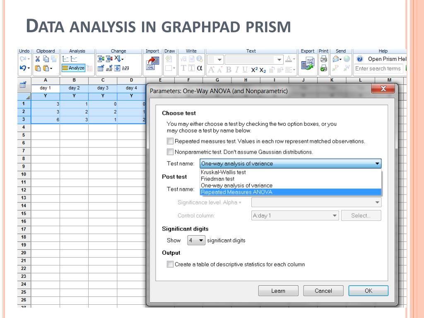
Task: Click the Cut scissors icon
Action: click(x=38, y=59)
